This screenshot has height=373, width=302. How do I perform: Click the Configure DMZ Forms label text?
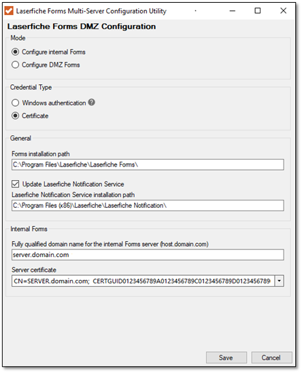(51, 65)
